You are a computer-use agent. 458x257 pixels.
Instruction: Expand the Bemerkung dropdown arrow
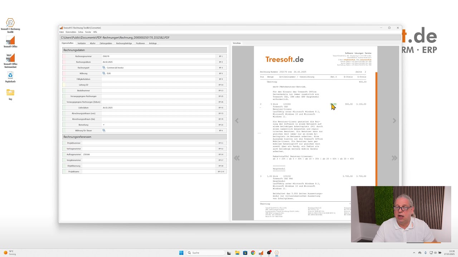(104, 125)
